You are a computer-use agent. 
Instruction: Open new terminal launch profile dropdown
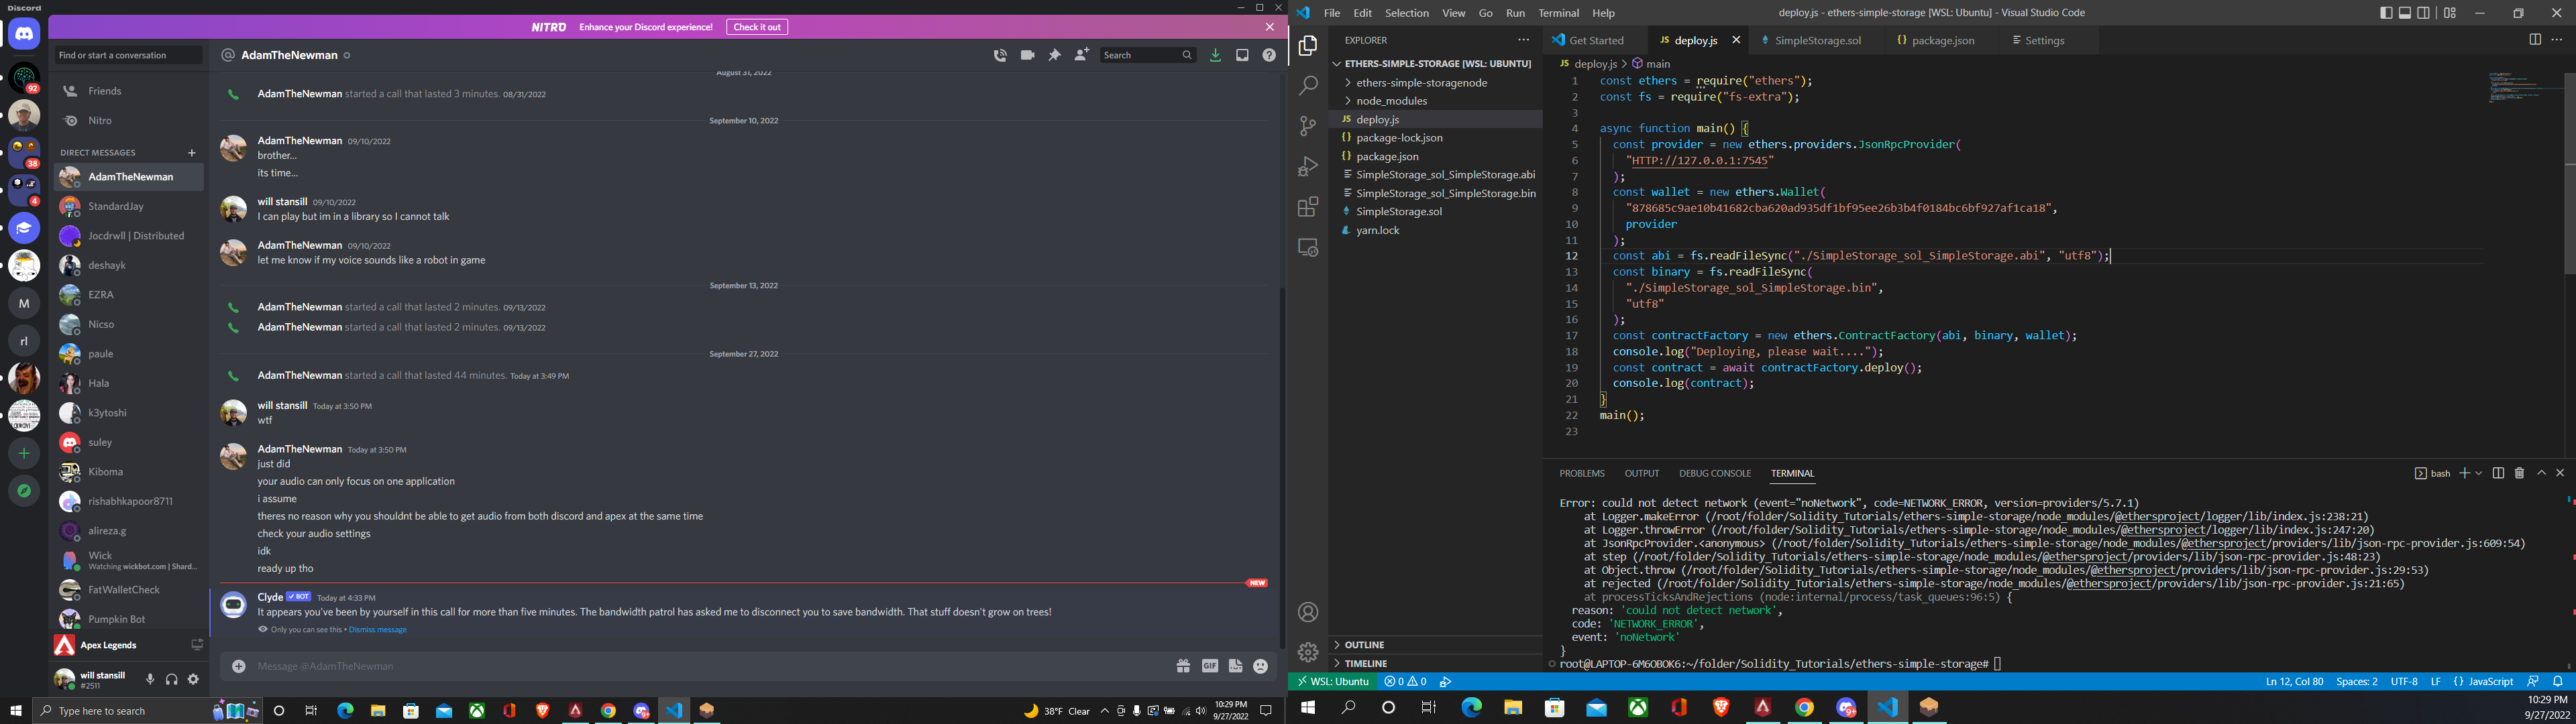pos(2478,473)
